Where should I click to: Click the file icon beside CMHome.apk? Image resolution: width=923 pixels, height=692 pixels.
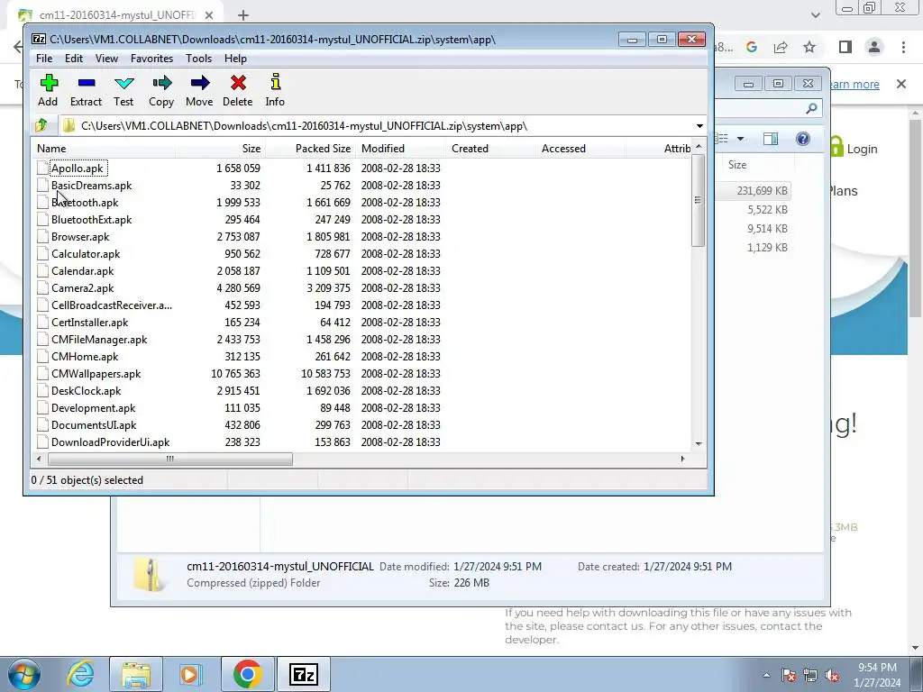click(x=42, y=356)
